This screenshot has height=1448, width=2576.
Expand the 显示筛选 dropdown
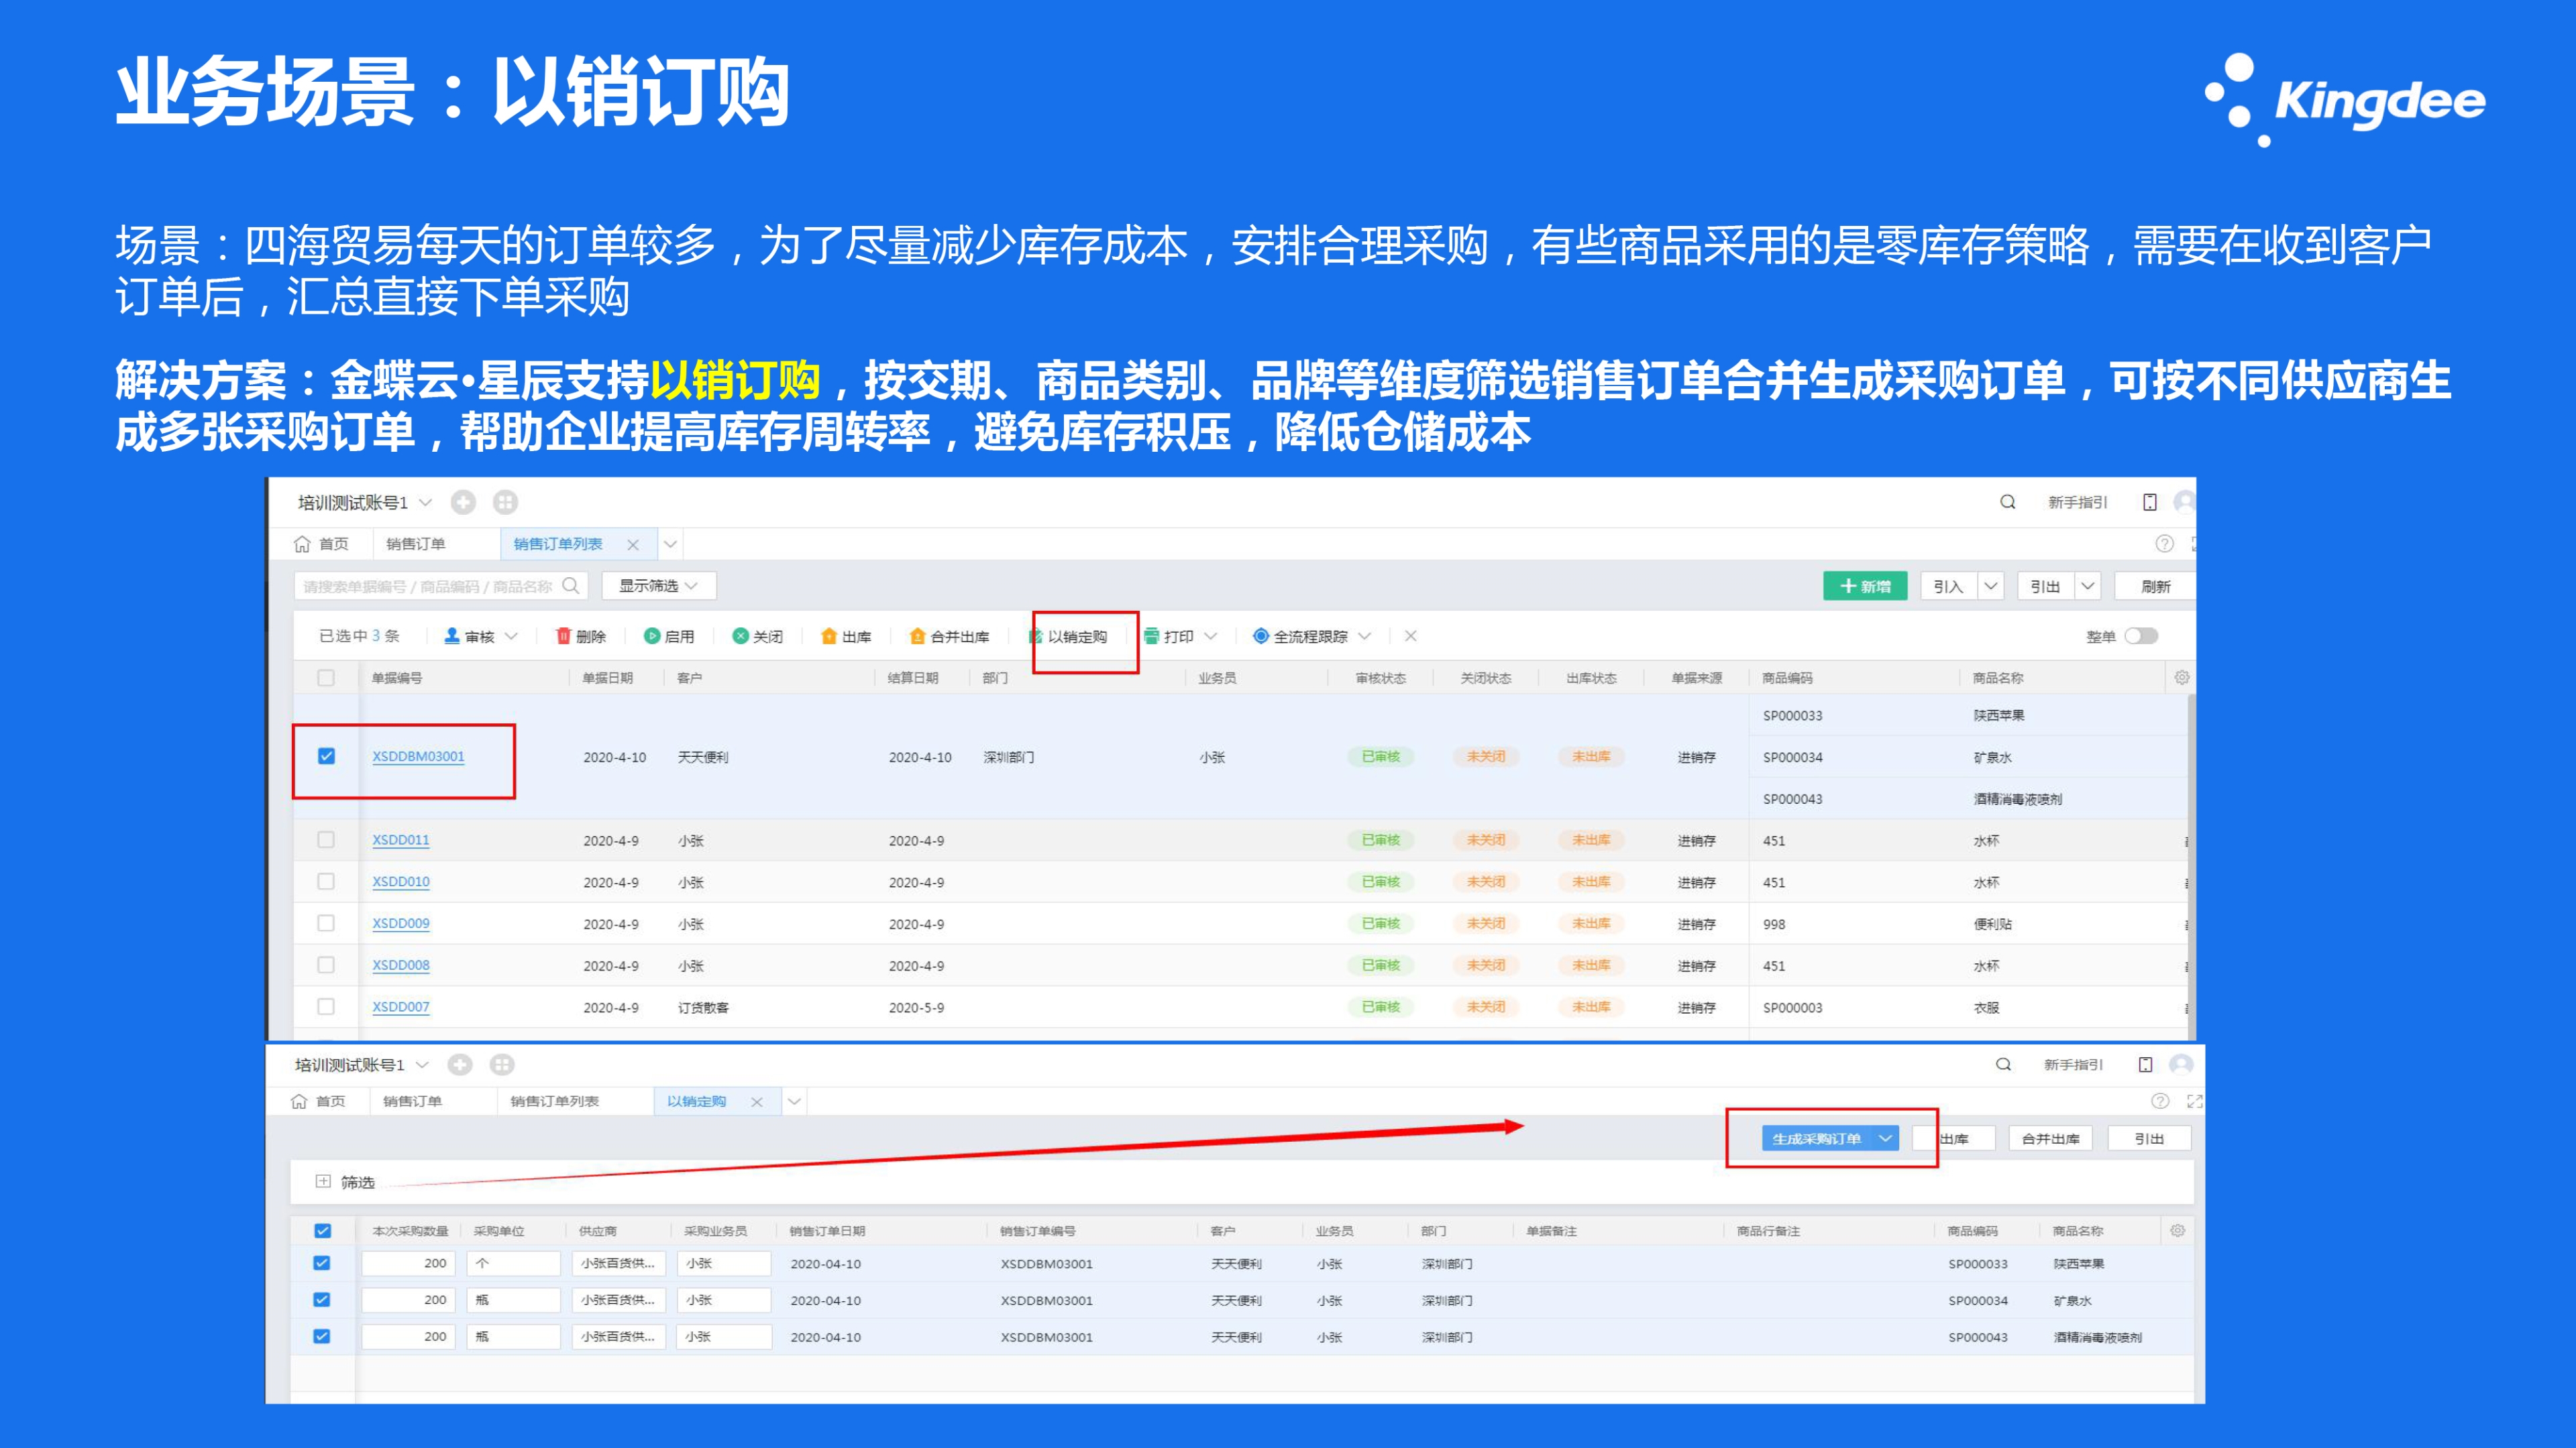(658, 586)
